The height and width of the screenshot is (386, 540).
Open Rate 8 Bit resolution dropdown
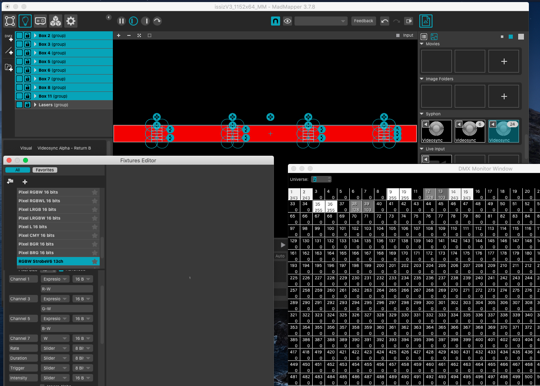tap(82, 348)
